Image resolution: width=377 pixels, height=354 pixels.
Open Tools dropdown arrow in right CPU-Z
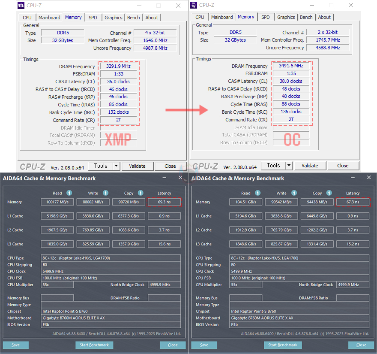tap(289, 166)
